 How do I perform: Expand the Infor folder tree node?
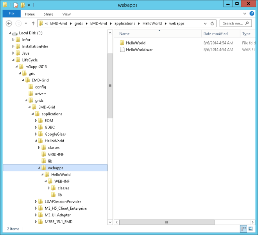[x=13, y=40]
